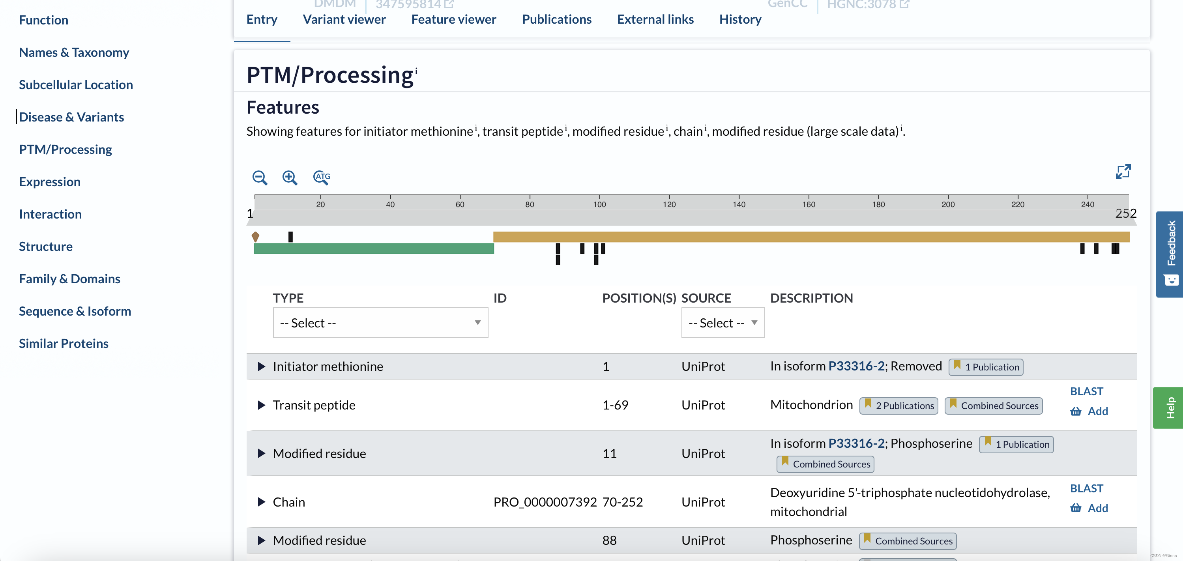Viewport: 1183px width, 561px height.
Task: Open feature viewer in full view
Action: (x=1123, y=172)
